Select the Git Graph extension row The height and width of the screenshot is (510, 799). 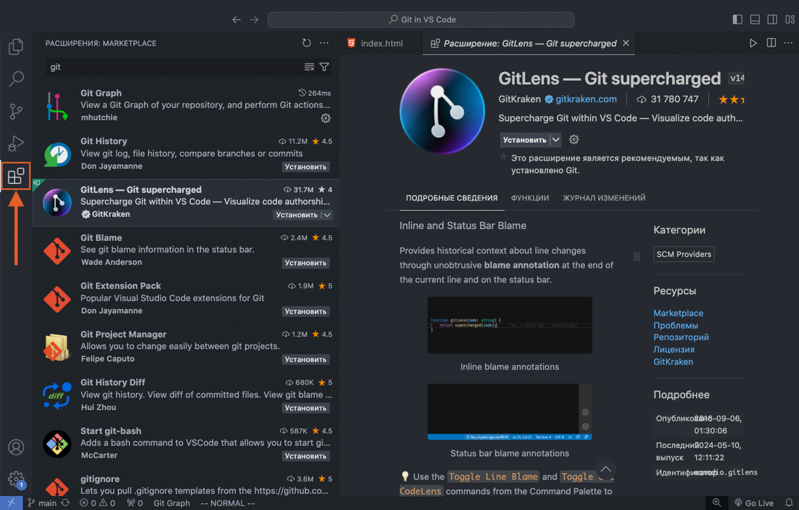coord(186,105)
